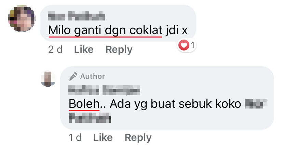Open the "1 d" reply timestamp
283x145 pixels.
point(75,137)
